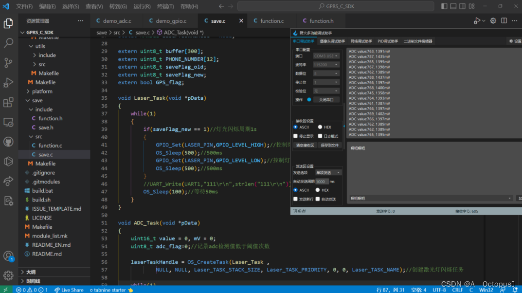Click the feedback icon in status bar

click(x=503, y=290)
